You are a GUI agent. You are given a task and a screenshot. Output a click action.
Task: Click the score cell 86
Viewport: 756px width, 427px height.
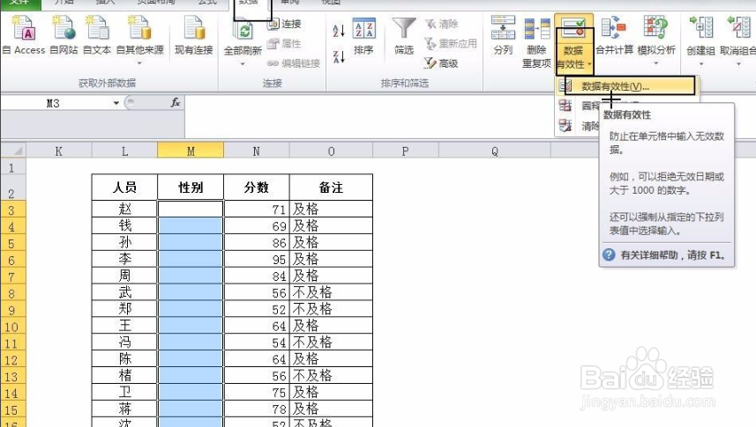coord(257,242)
